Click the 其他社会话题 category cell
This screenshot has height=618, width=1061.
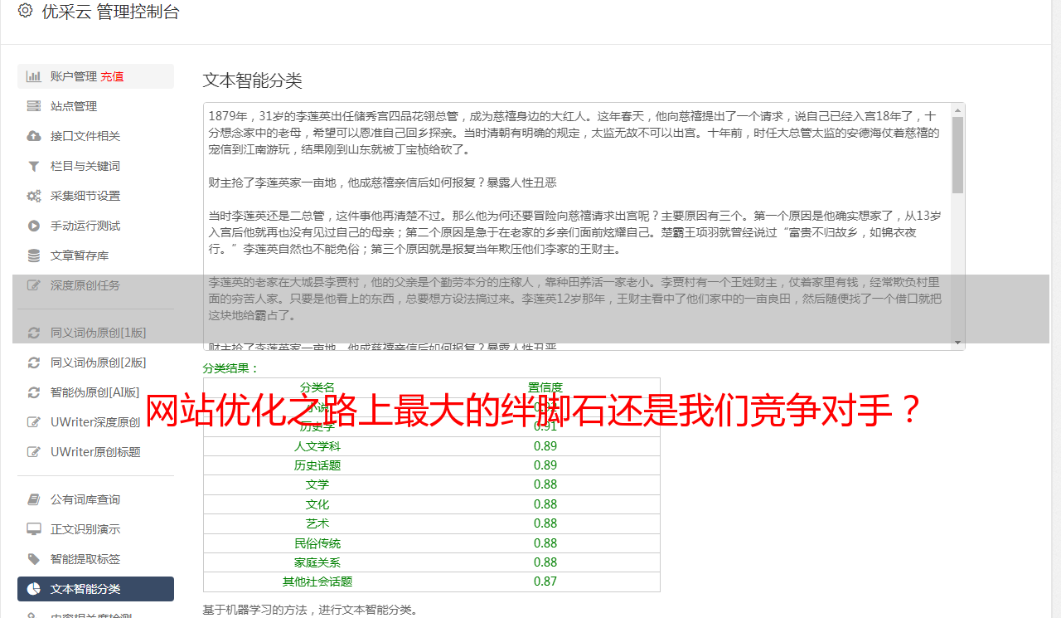317,582
